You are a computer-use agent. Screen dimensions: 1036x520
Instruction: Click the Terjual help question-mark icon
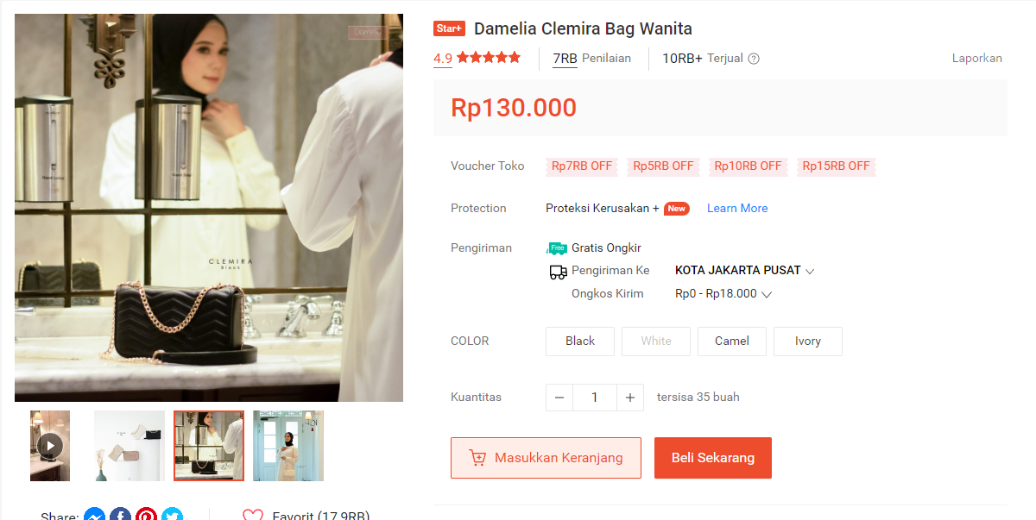click(754, 59)
